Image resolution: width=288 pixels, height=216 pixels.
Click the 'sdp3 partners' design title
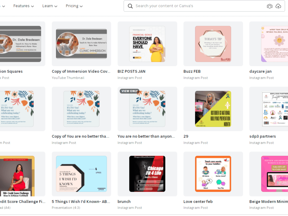[x=262, y=136]
